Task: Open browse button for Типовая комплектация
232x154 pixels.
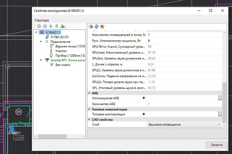Action: click(x=220, y=114)
